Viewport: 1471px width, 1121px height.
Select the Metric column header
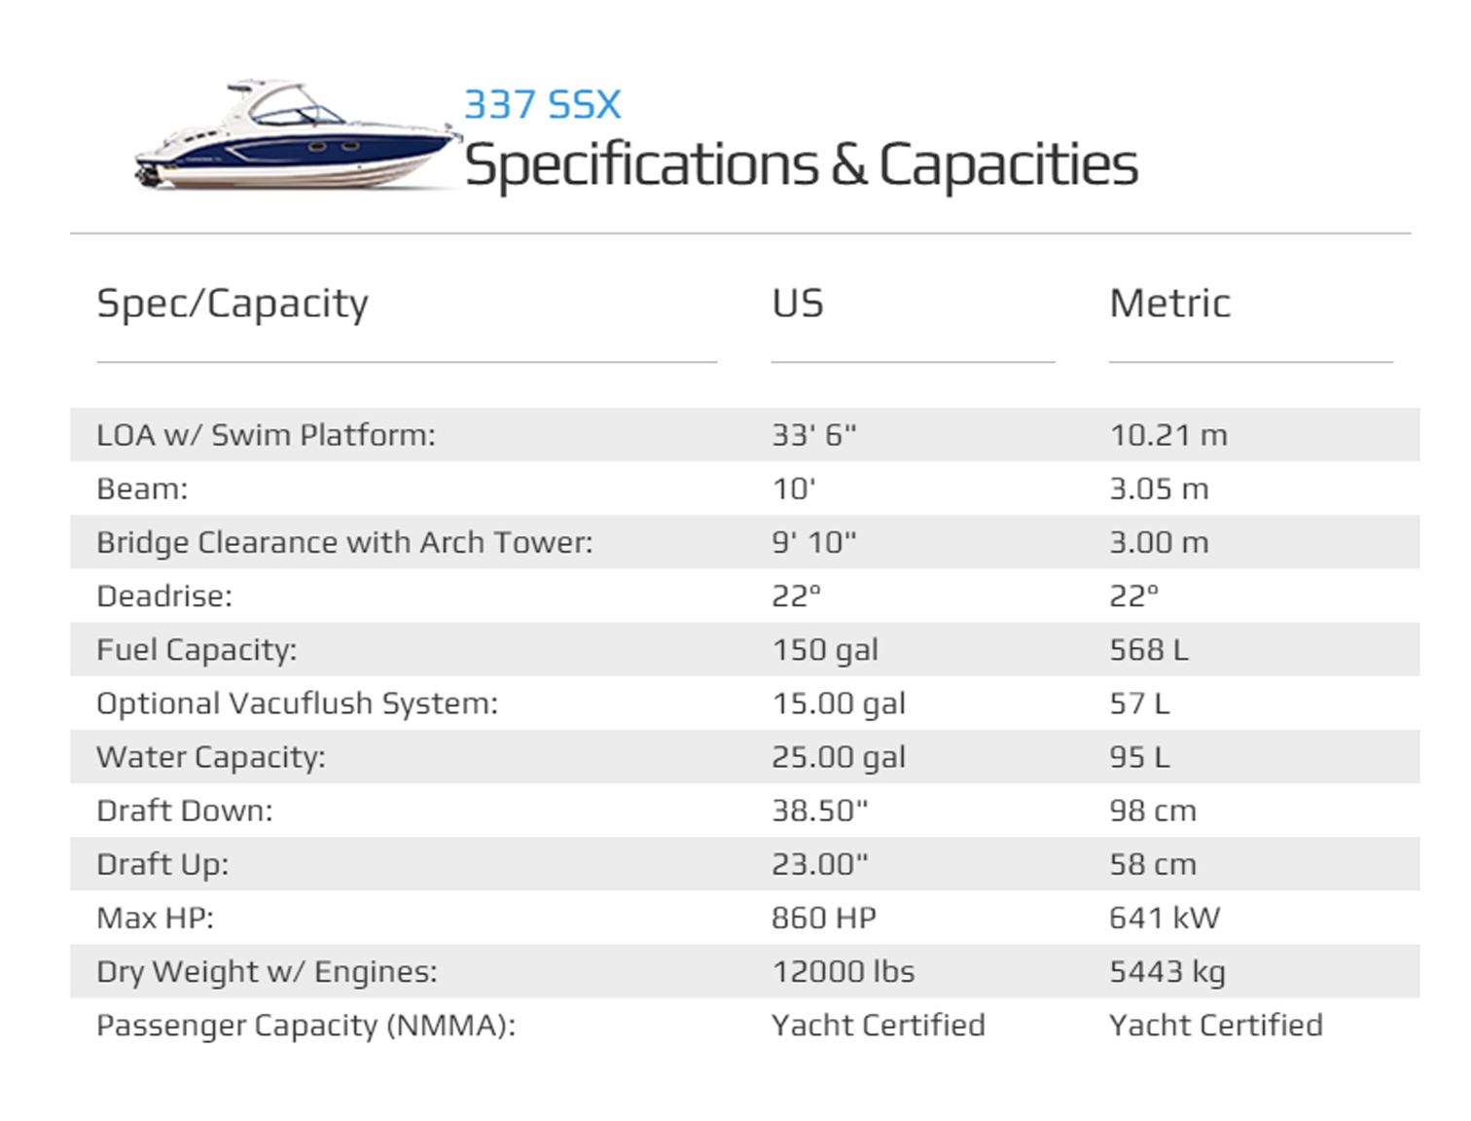coord(1169,304)
